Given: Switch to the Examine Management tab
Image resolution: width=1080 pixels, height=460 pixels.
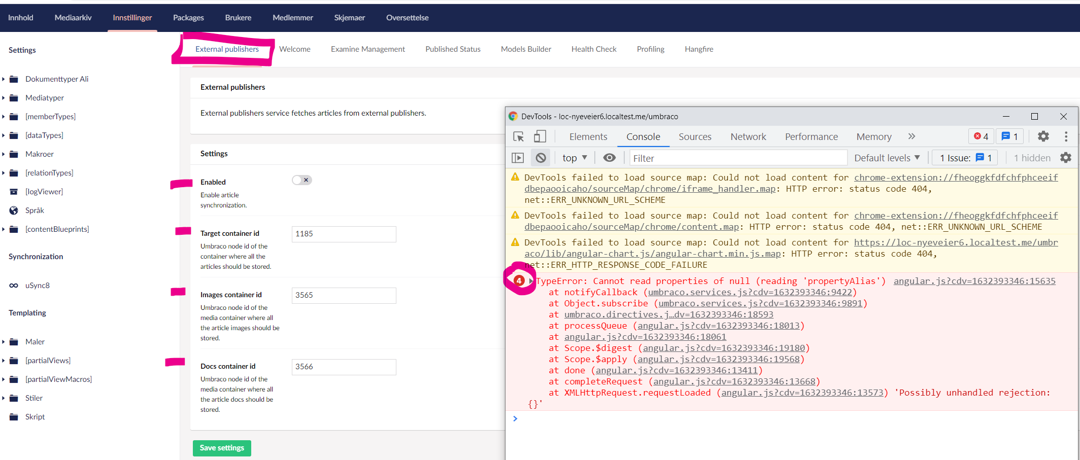Looking at the screenshot, I should pos(368,49).
